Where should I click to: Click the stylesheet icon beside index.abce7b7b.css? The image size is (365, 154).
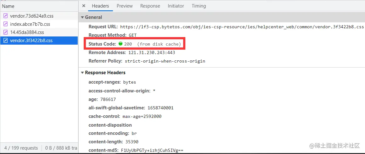(x=6, y=24)
